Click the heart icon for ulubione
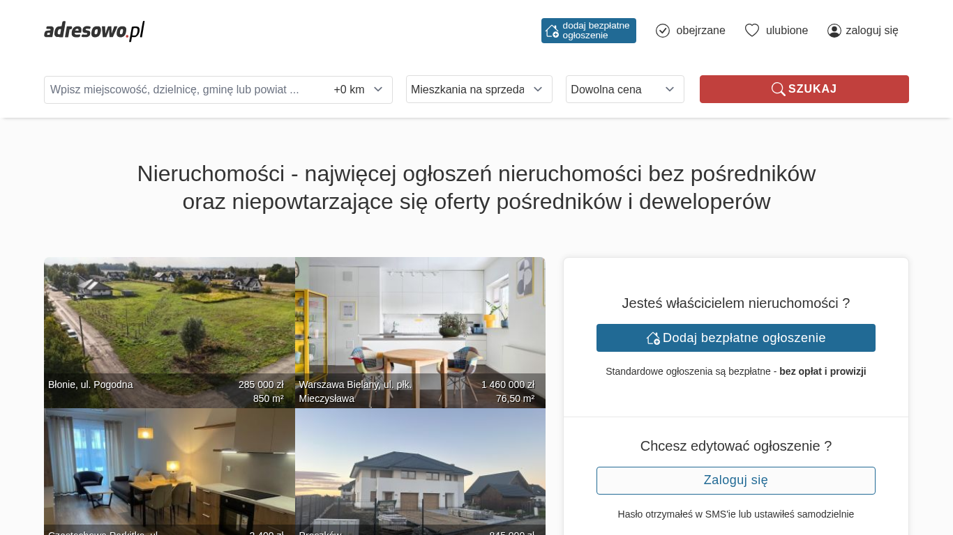This screenshot has height=535, width=953. pyautogui.click(x=752, y=31)
